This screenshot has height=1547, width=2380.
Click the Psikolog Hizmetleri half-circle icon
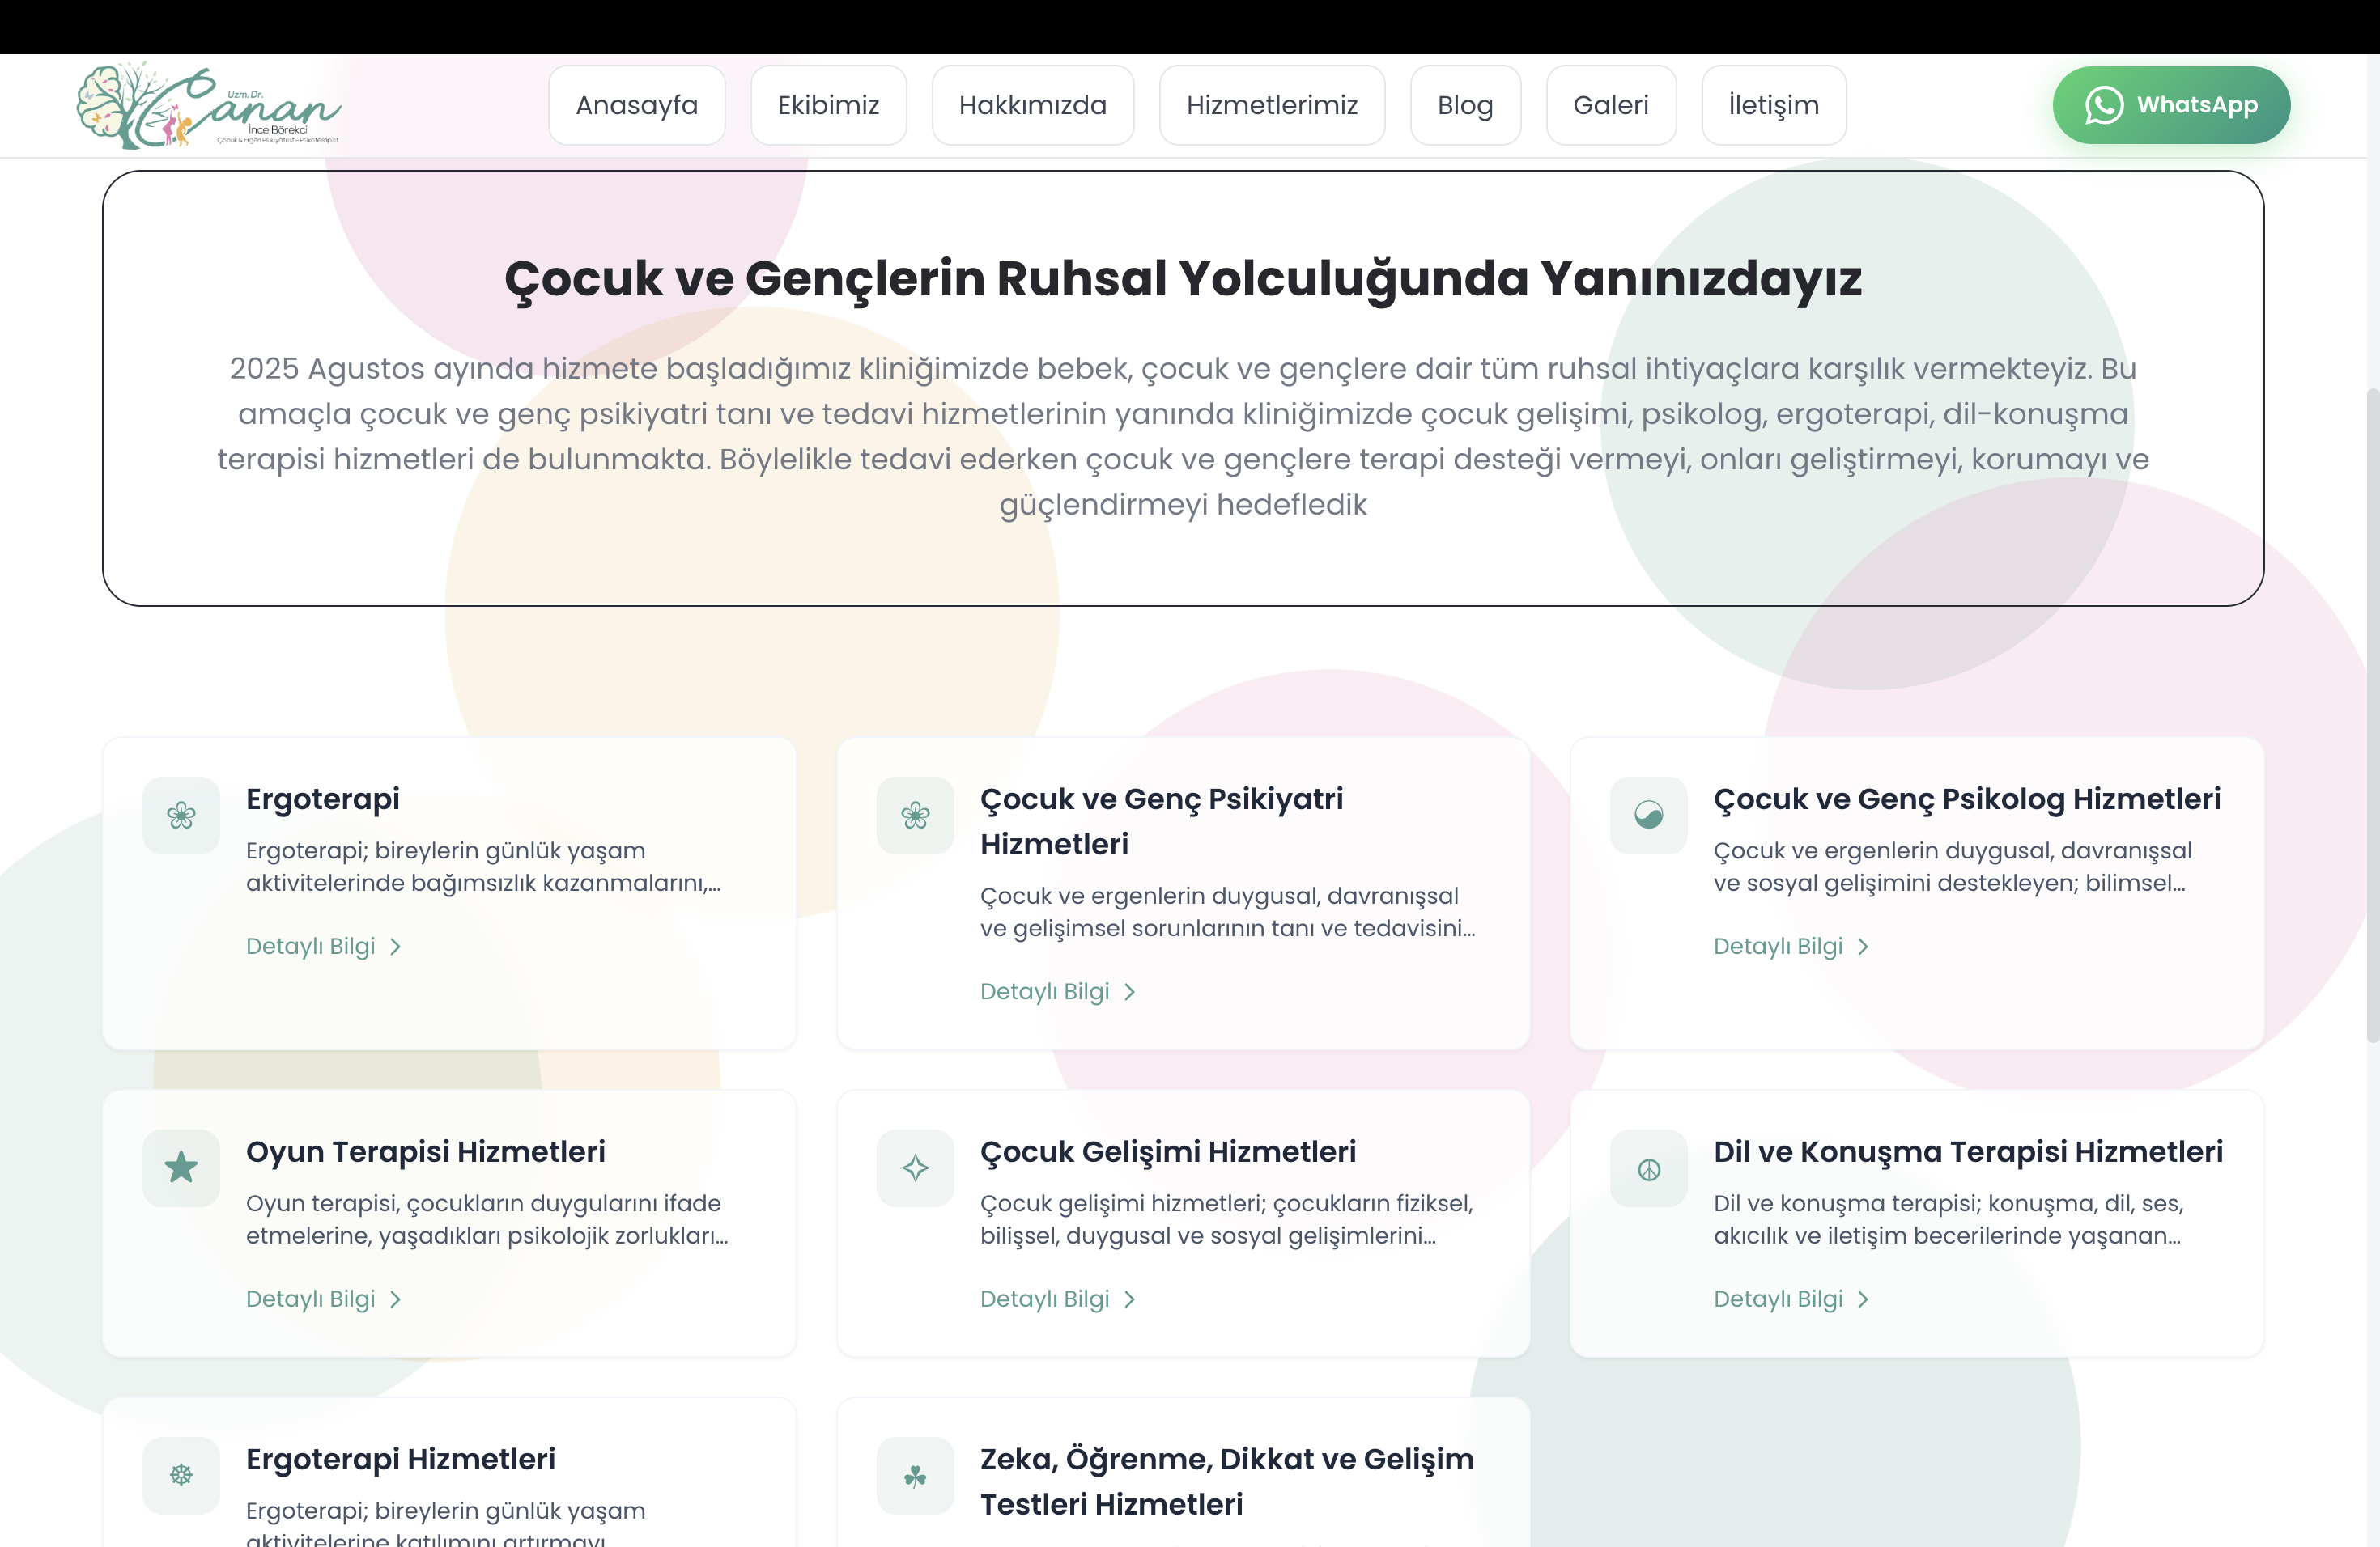point(1648,816)
